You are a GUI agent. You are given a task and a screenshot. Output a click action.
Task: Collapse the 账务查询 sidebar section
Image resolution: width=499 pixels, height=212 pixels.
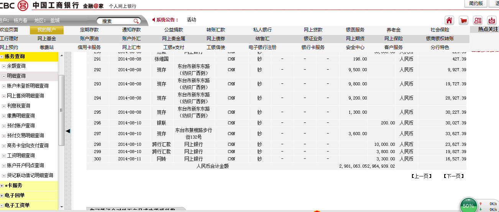2,56
